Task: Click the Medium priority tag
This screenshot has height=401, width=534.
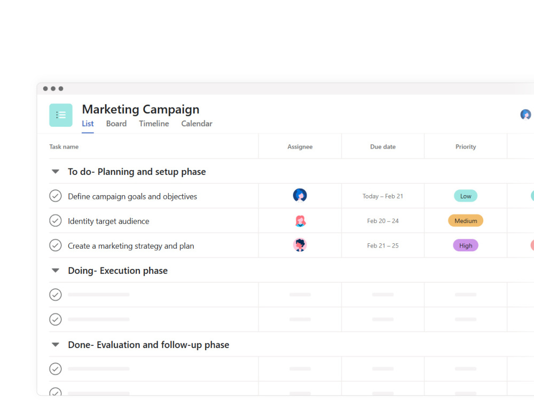Action: point(466,221)
